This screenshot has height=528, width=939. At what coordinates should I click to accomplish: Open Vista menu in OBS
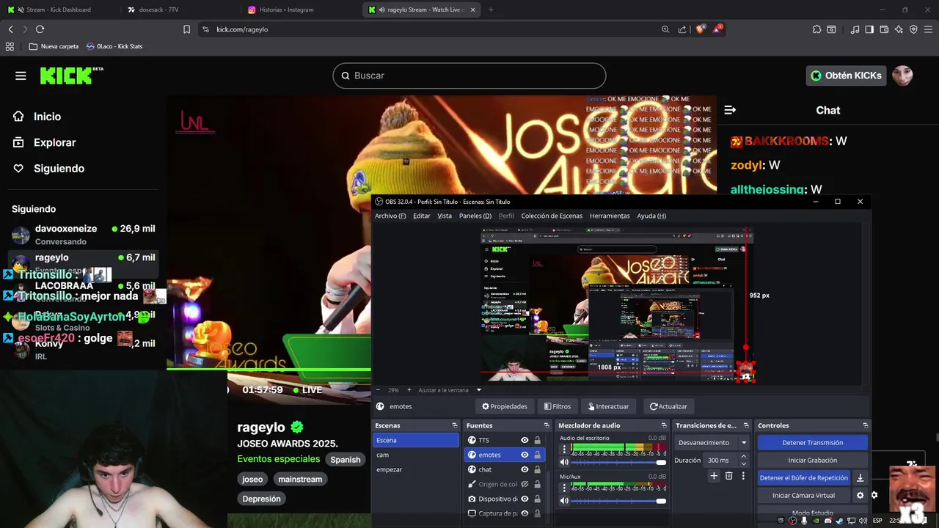coord(445,216)
